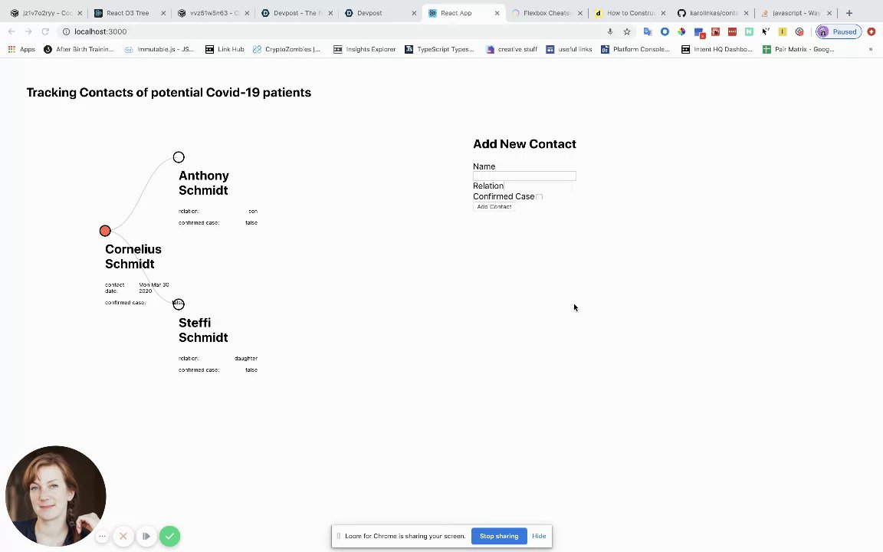
Task: Focus the Name input field
Action: coord(524,176)
